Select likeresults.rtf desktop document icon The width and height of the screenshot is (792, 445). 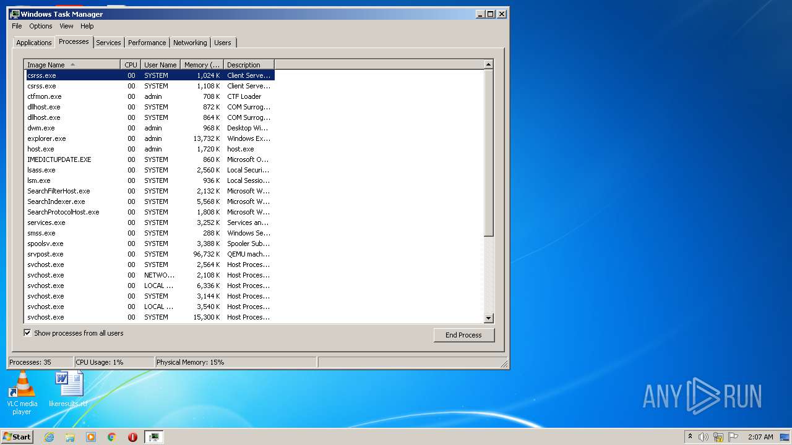(x=68, y=389)
